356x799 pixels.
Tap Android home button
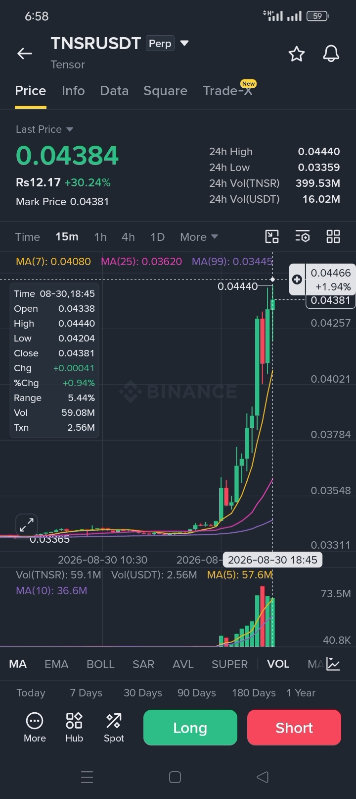[175, 777]
